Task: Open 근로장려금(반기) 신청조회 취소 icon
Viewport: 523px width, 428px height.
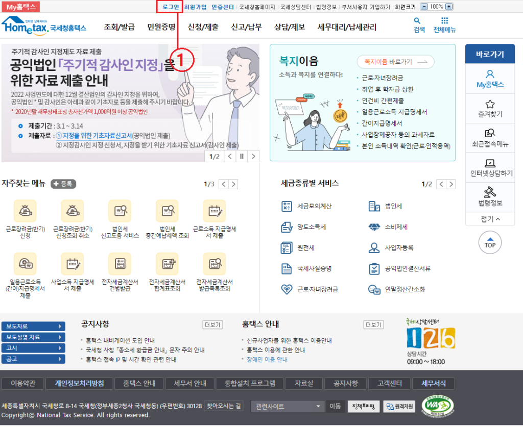Action: [x=73, y=211]
